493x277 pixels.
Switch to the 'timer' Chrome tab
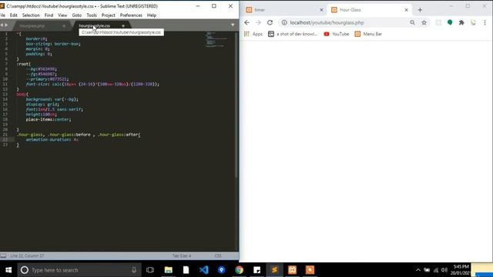click(283, 10)
